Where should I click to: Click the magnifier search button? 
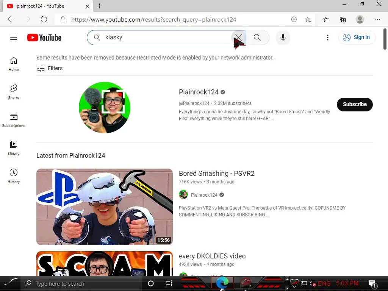tap(257, 38)
